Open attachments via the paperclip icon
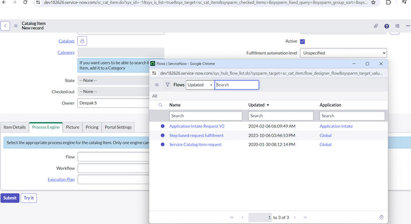The height and width of the screenshot is (224, 411). (x=376, y=26)
